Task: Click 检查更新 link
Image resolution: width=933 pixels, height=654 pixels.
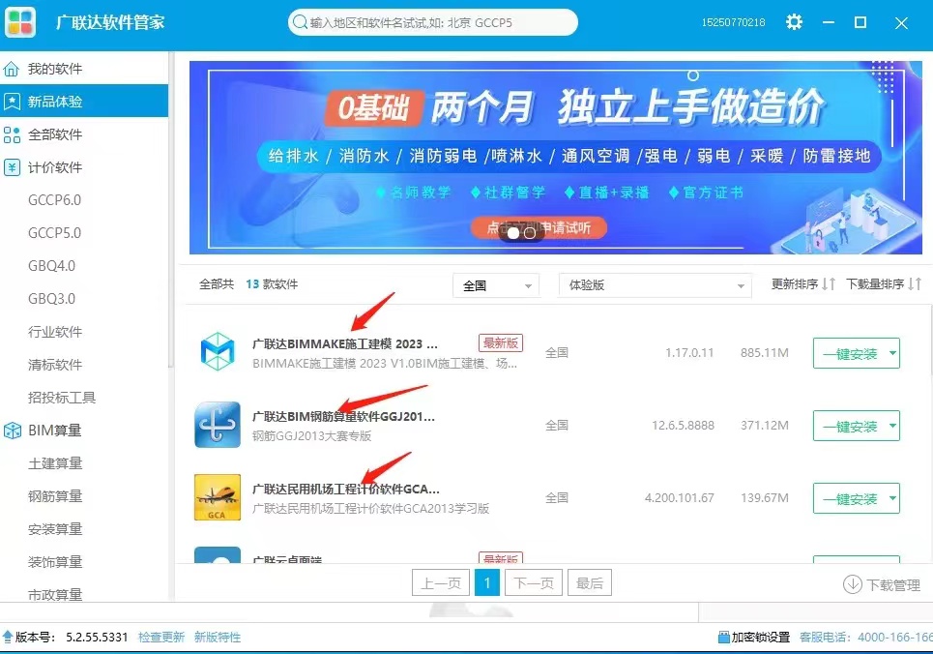Action: coord(161,638)
